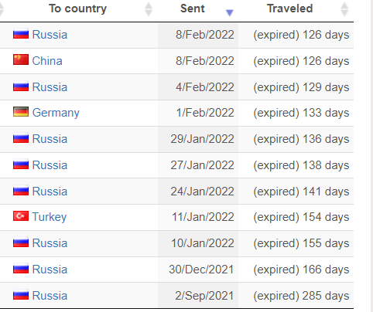Click the Turkey flag icon
This screenshot has height=312, width=373.
[x=21, y=216]
